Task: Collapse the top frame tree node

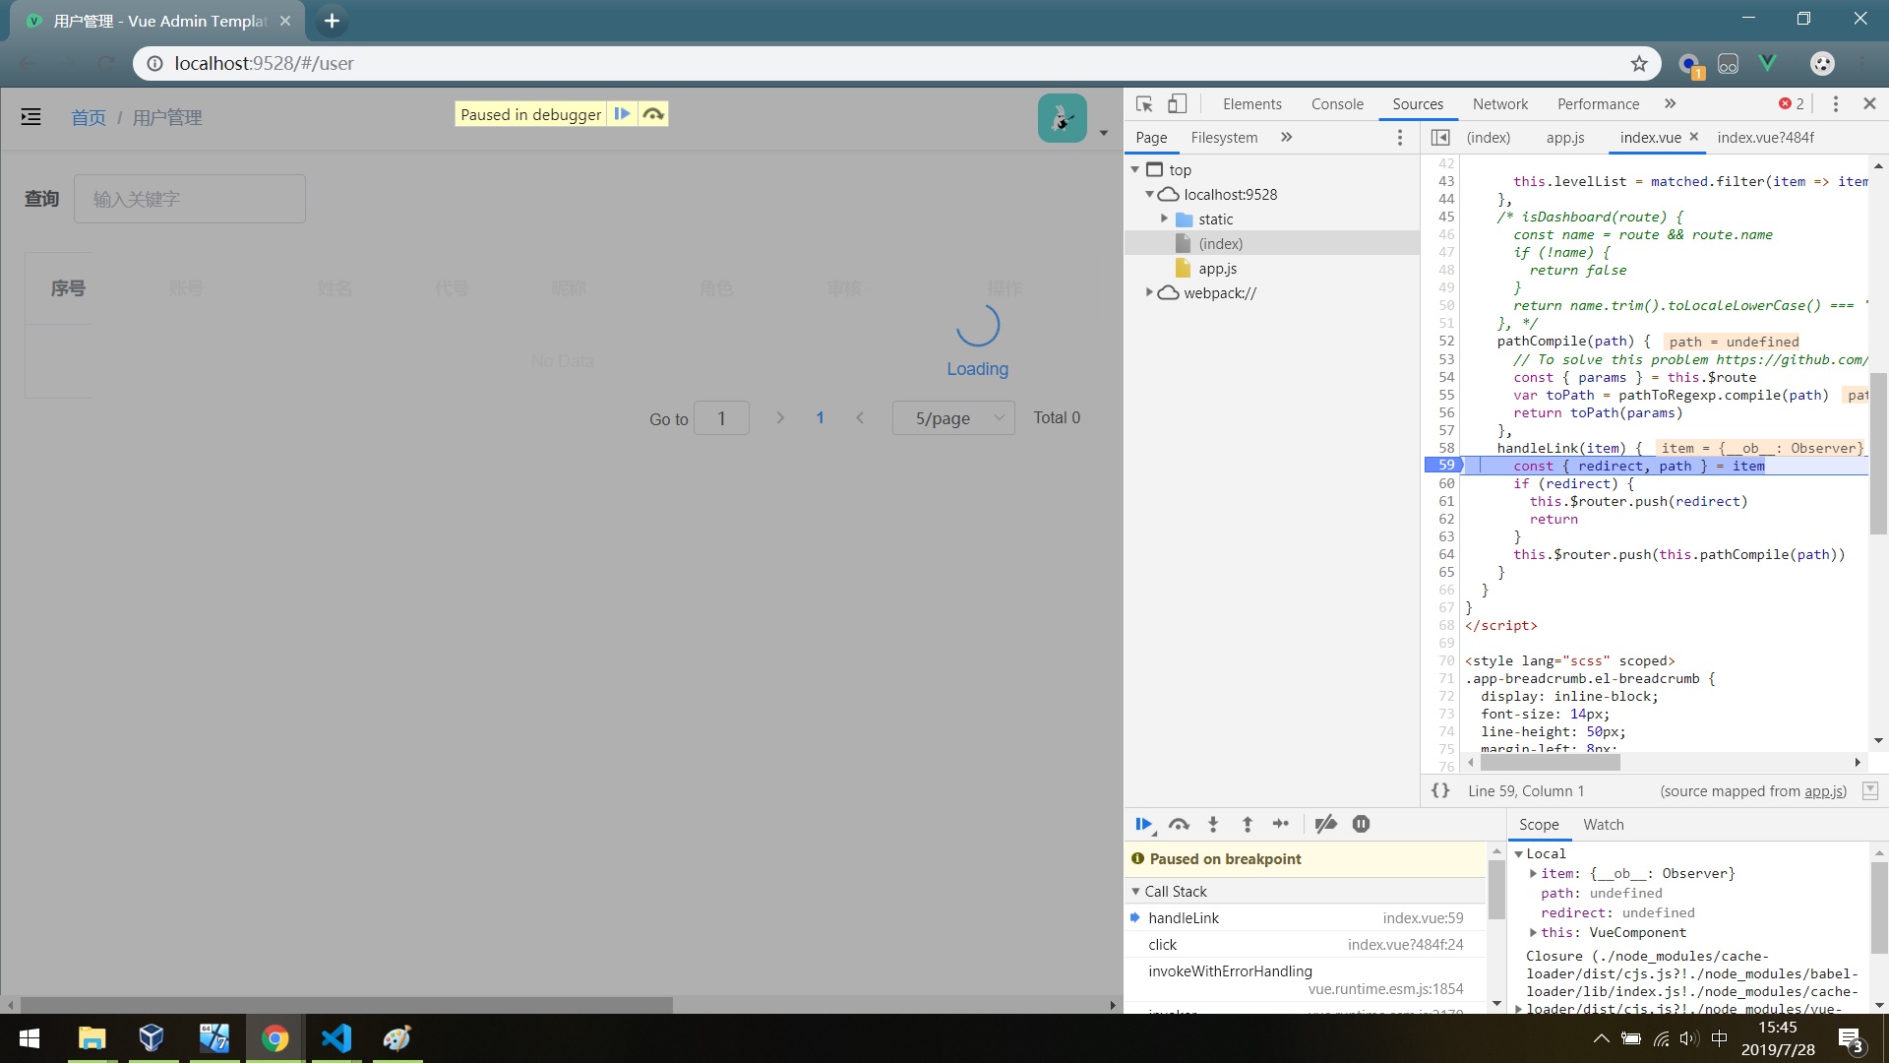Action: [x=1135, y=170]
